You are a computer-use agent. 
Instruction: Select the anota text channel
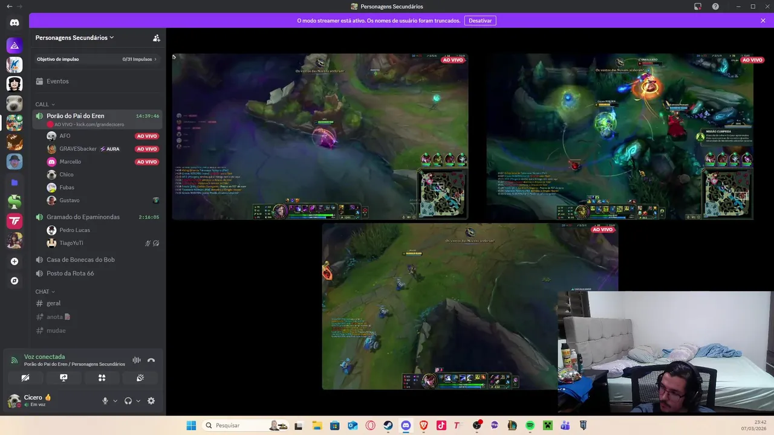(97, 317)
